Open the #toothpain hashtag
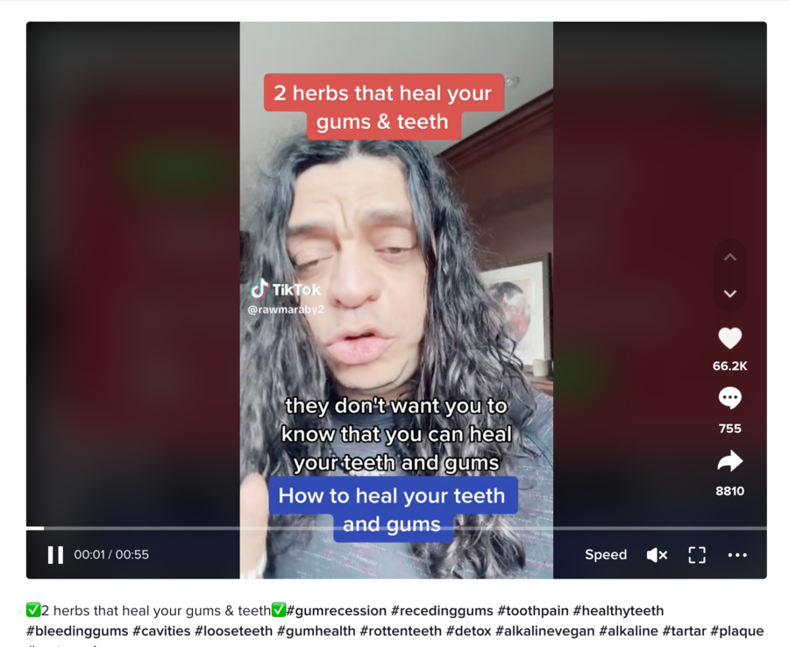The image size is (789, 647). tap(533, 610)
